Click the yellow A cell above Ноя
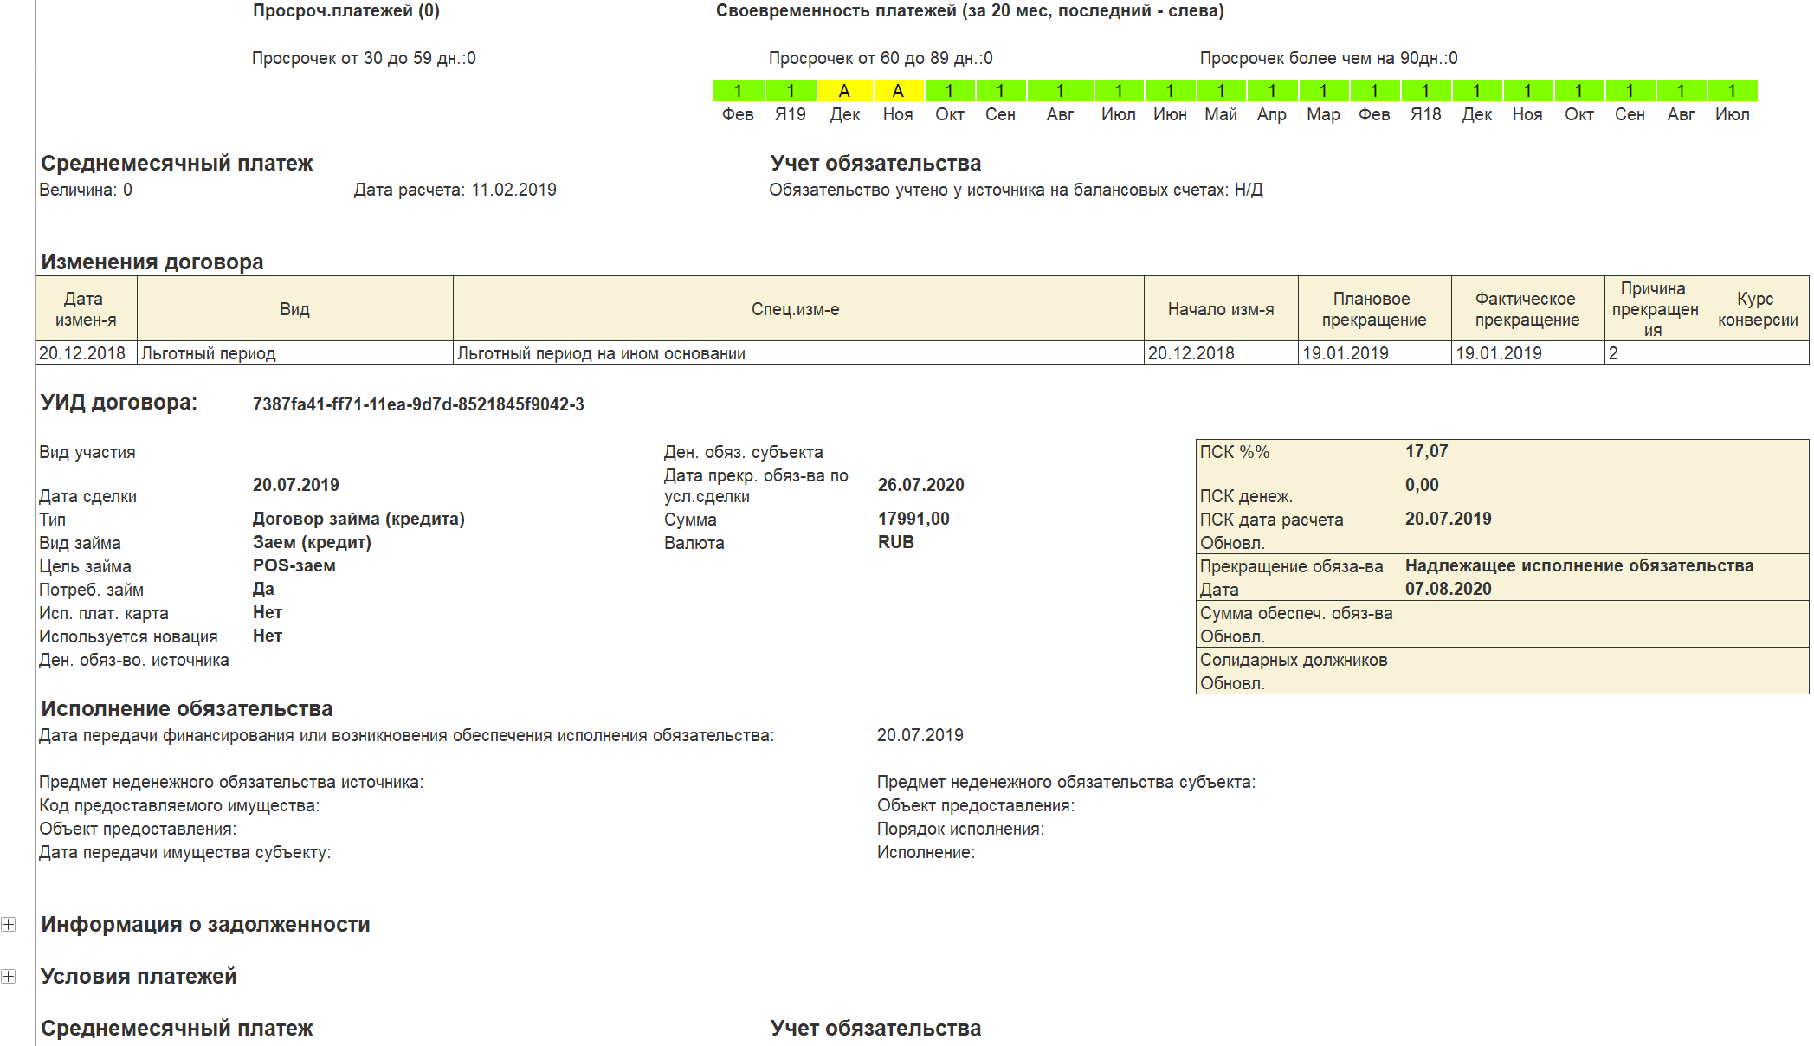1814x1046 pixels. pyautogui.click(x=898, y=91)
